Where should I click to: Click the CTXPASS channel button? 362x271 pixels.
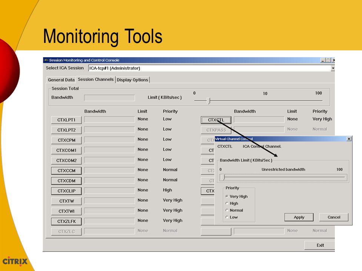pyautogui.click(x=216, y=130)
